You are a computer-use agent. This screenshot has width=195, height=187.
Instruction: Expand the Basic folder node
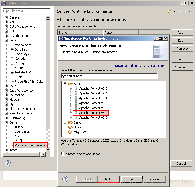coord(65,122)
